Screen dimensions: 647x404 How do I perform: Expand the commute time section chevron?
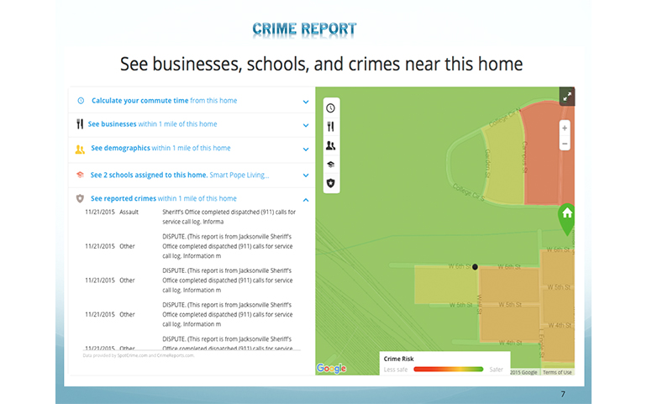point(306,102)
